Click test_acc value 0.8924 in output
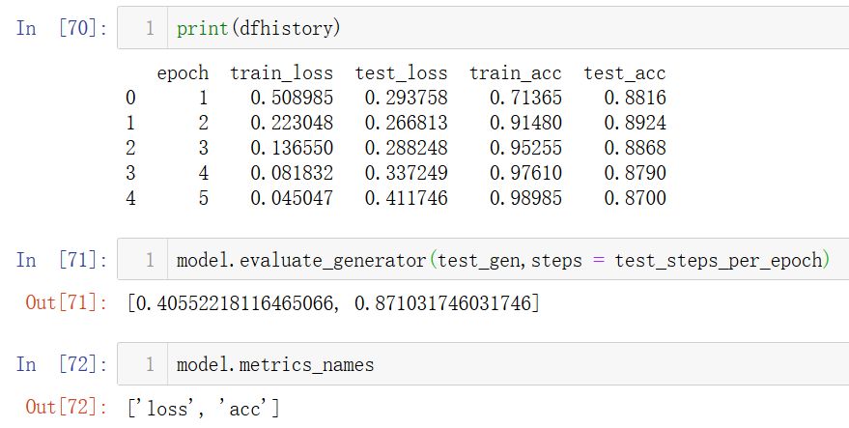Screen dimensions: 849x428 coord(636,123)
